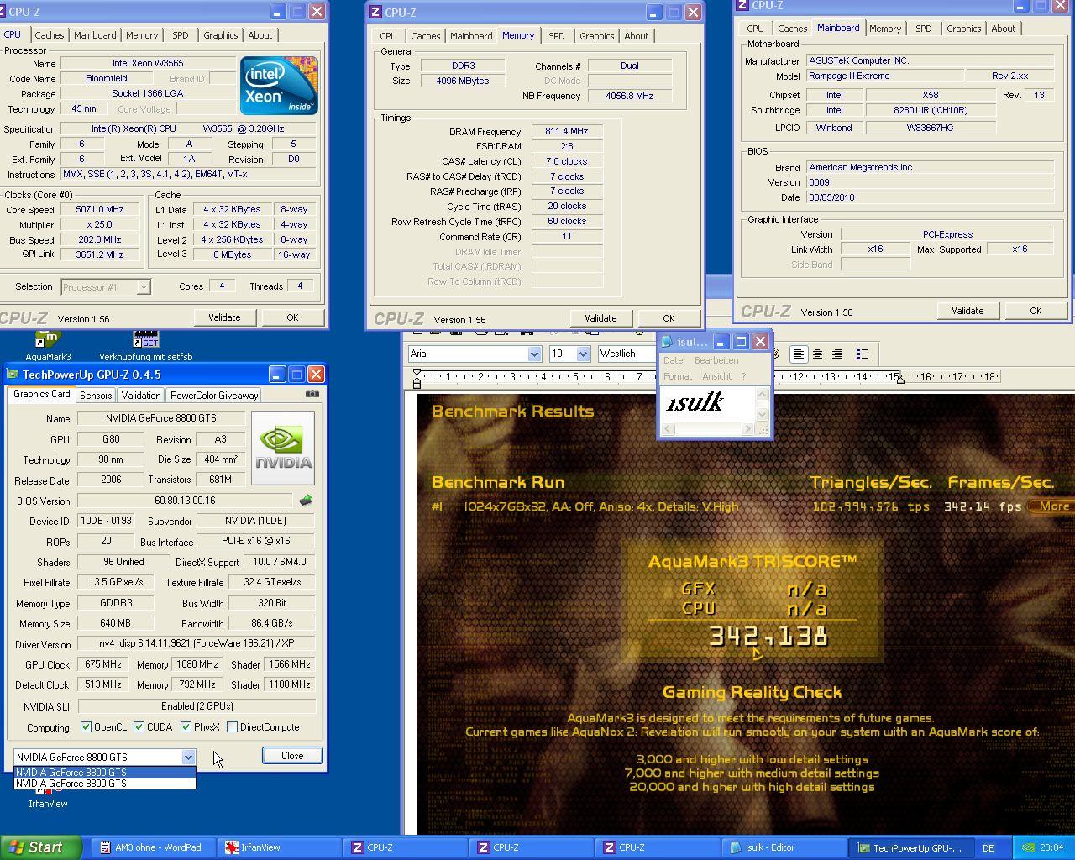Click Validate in the CPU-Z mainboard window

967,311
